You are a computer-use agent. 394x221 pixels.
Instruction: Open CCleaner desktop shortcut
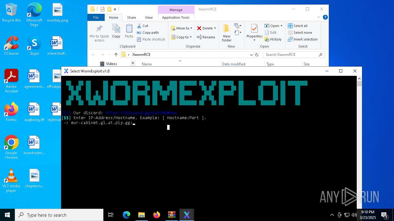click(x=11, y=46)
